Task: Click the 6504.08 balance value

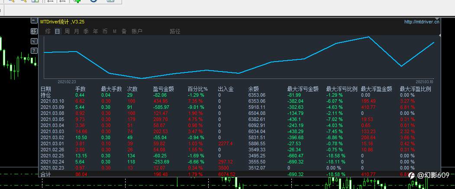Action: tap(257, 113)
